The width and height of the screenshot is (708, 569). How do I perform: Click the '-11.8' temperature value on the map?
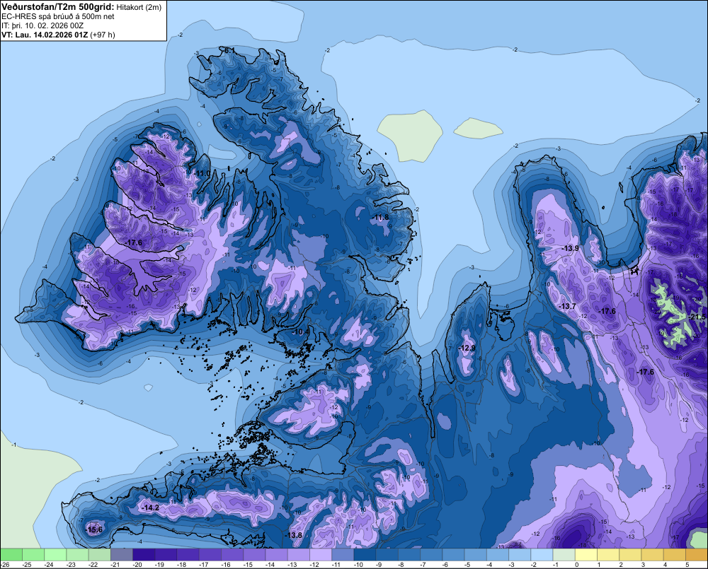pyautogui.click(x=381, y=217)
